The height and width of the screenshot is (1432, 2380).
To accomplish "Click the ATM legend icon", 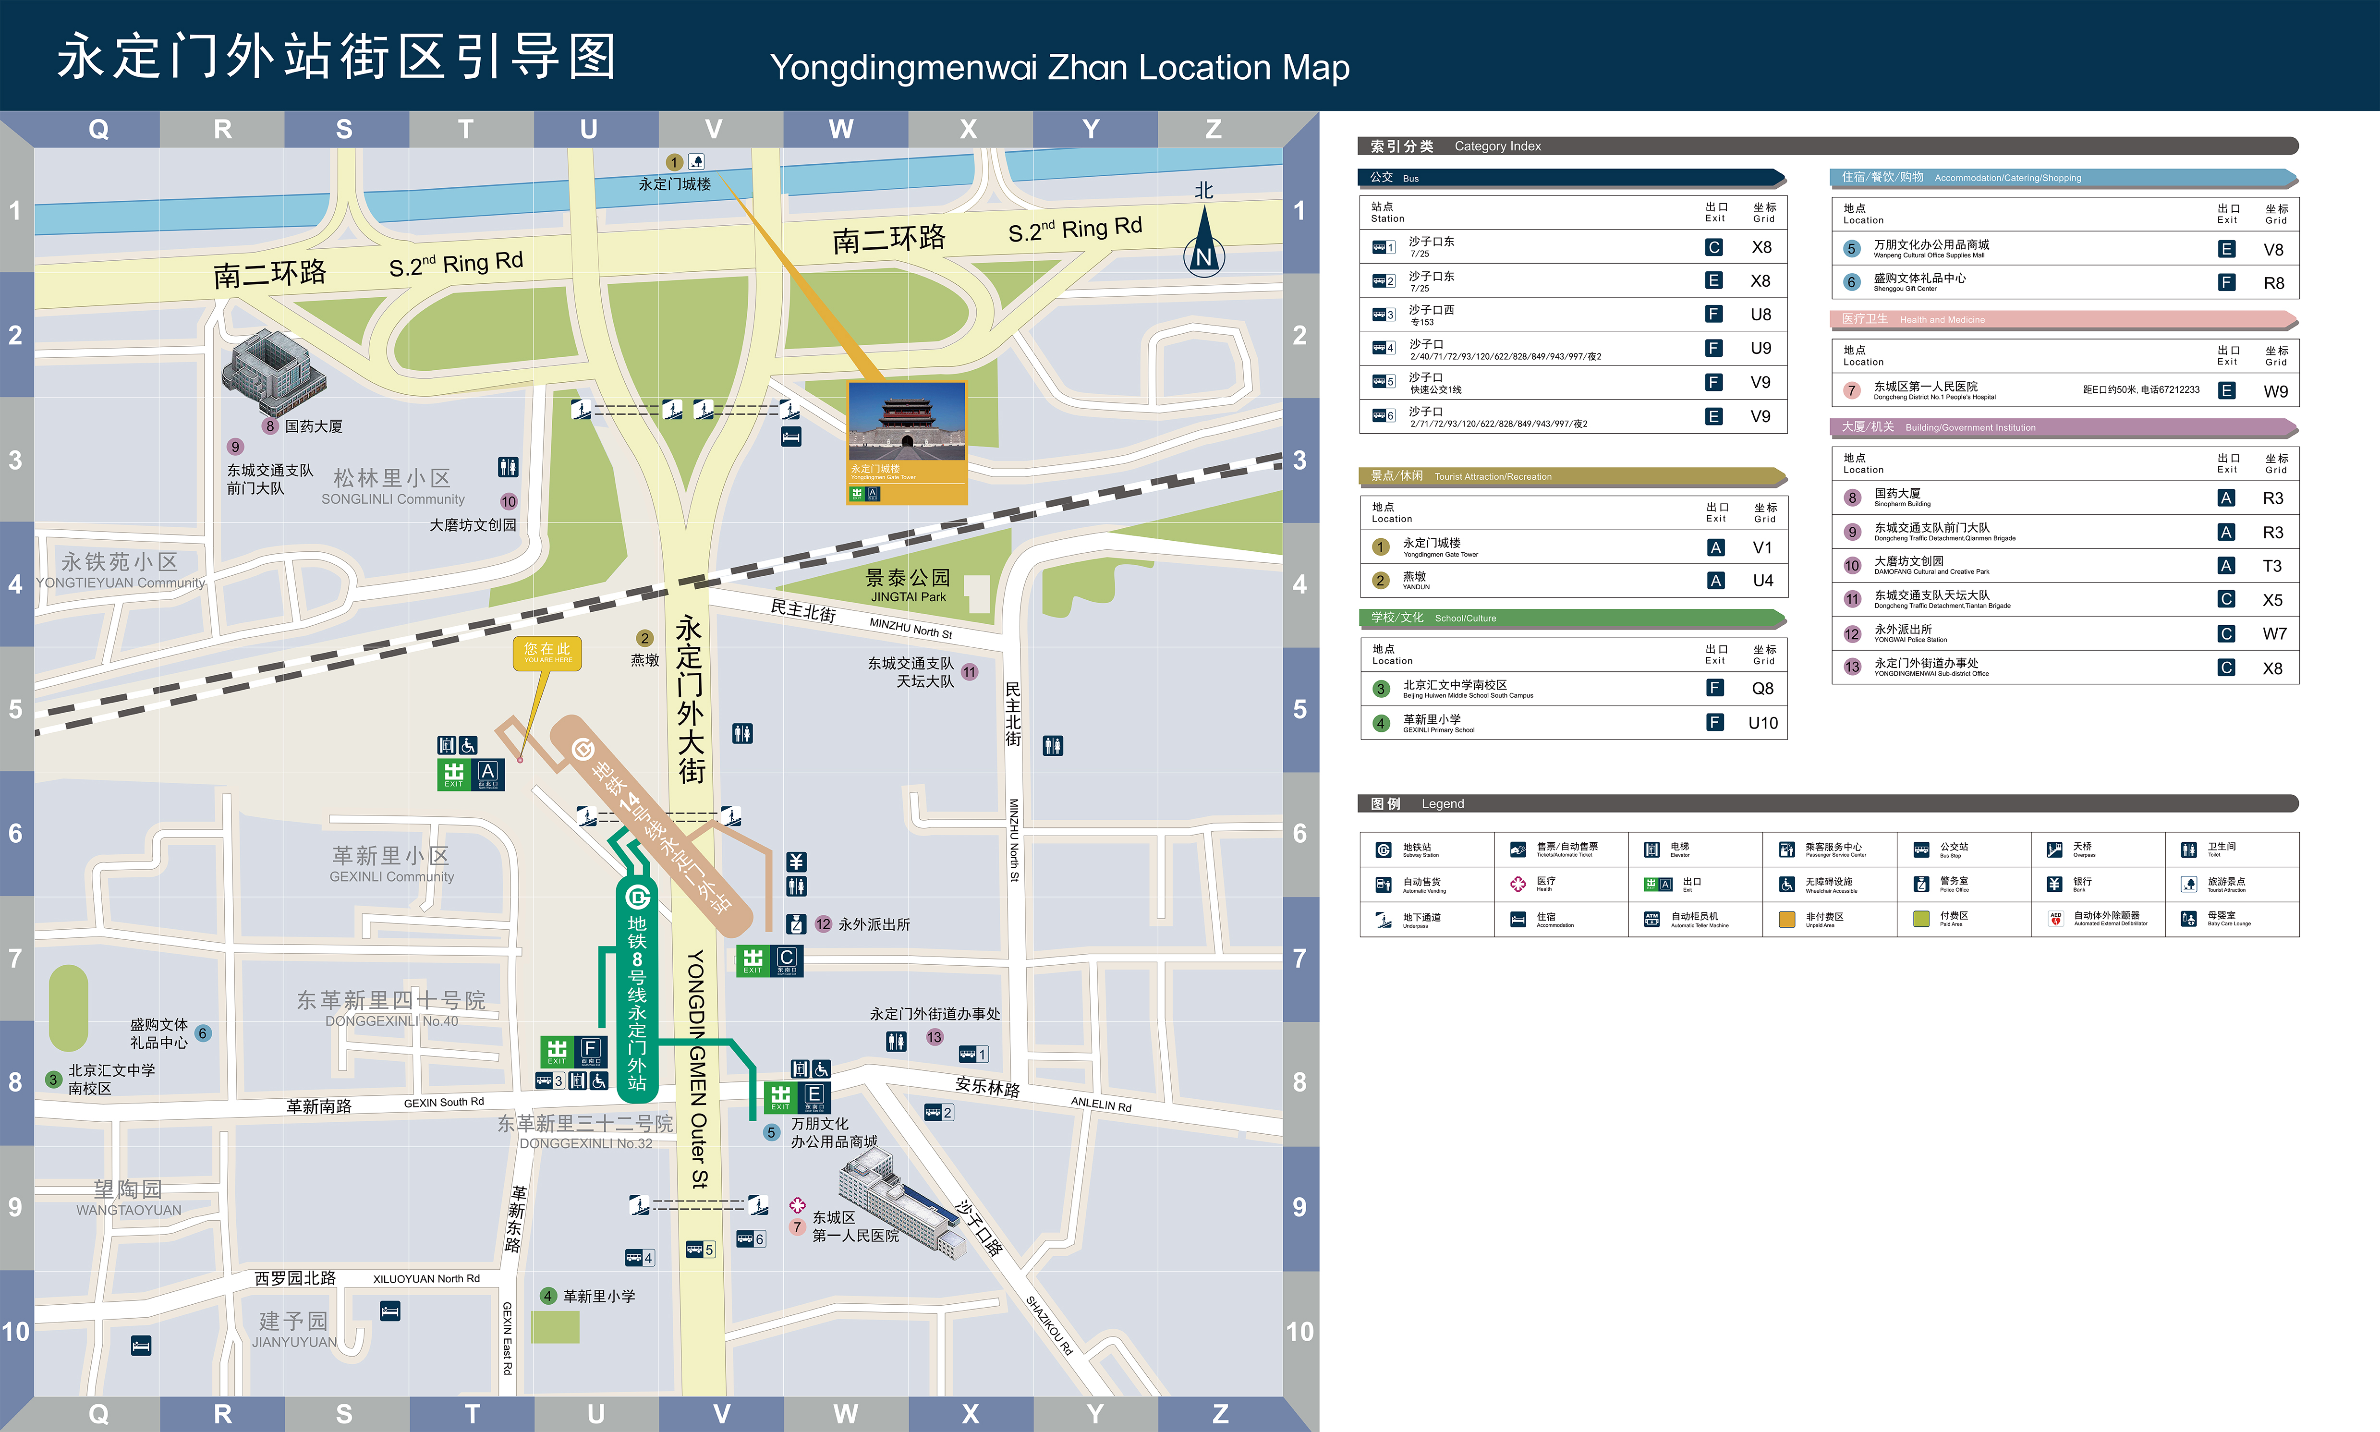I will coord(1651,920).
